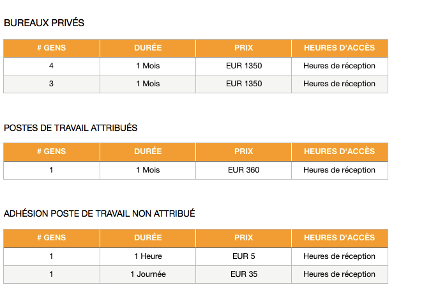Screen dimensions: 424x287
Task: Click EUR 1350 price for 3 people
Action: click(x=244, y=84)
